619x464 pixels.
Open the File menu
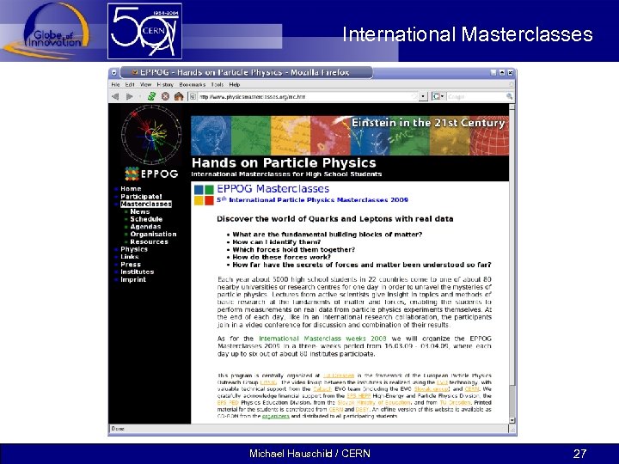tap(115, 84)
